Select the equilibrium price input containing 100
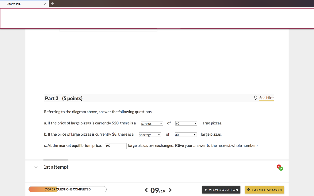This screenshot has width=314, height=196. 116,146
